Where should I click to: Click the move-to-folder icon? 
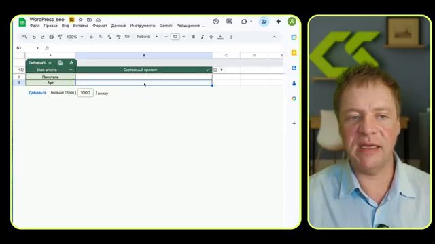[x=89, y=20]
